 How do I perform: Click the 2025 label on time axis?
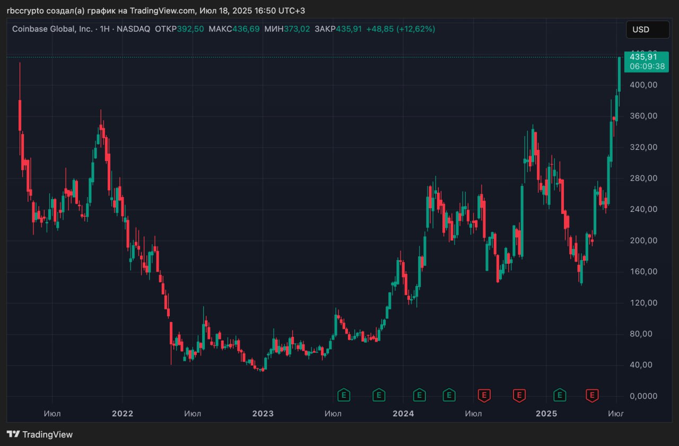[546, 413]
